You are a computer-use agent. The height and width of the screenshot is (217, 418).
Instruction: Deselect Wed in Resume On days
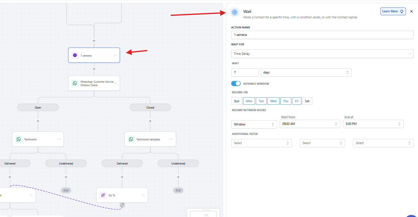[x=273, y=101]
